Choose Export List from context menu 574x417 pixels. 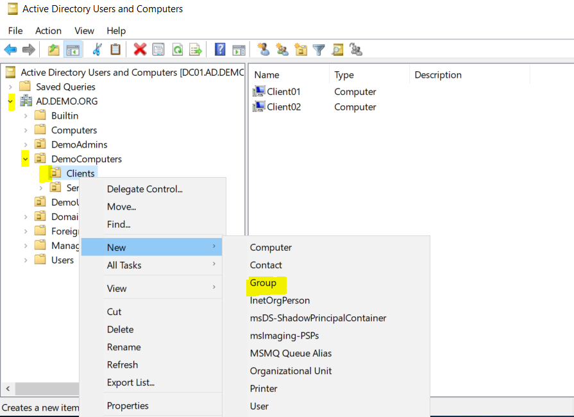(x=151, y=382)
